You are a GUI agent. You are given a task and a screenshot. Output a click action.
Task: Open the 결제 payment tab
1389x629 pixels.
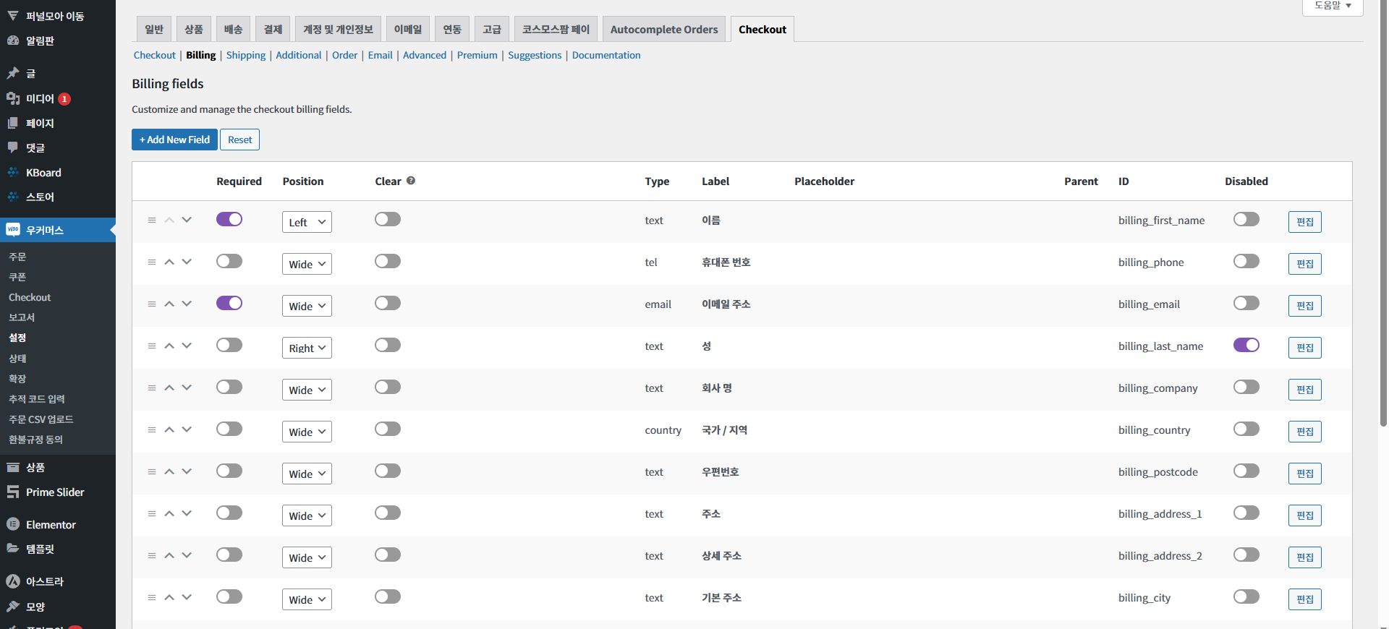(273, 29)
